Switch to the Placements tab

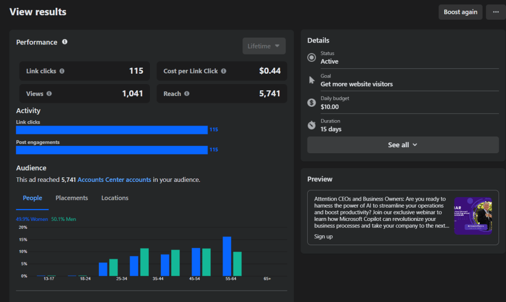(x=72, y=198)
